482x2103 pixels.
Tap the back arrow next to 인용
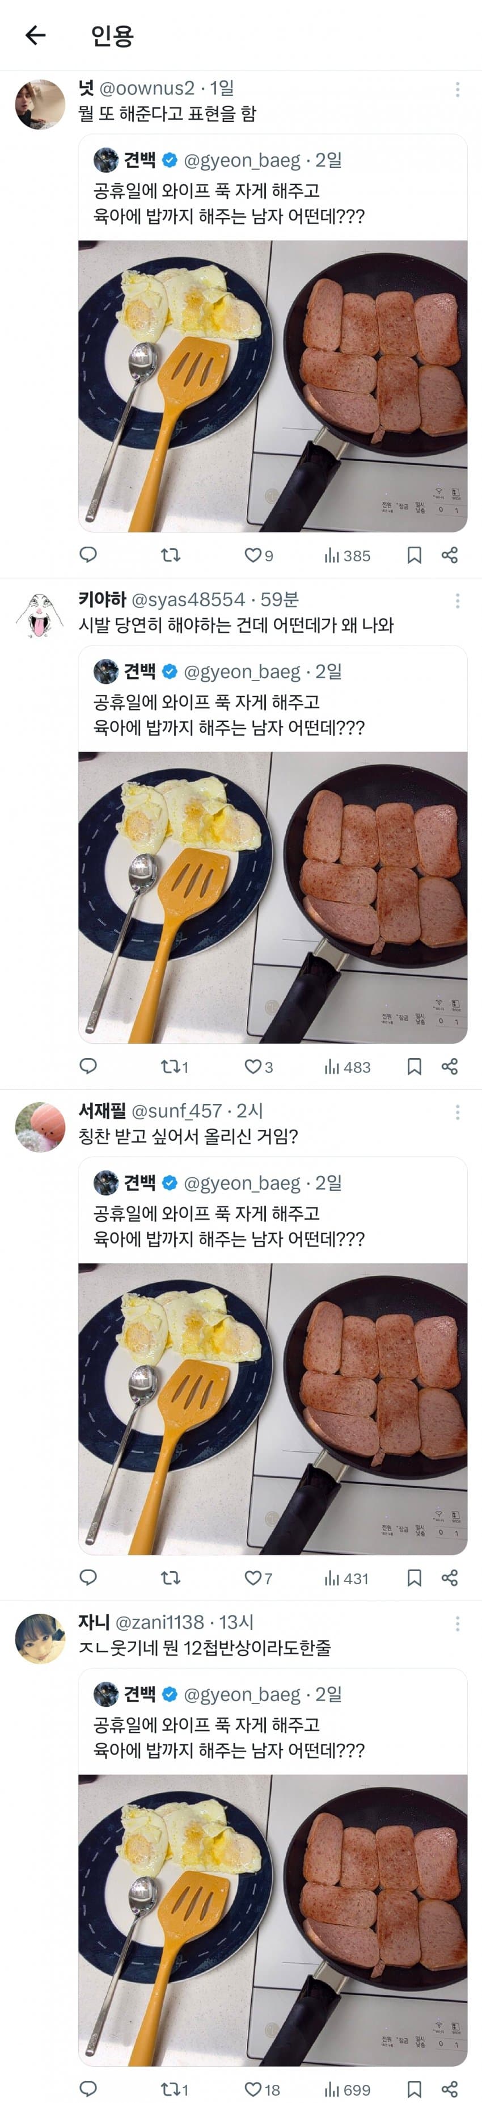click(x=35, y=35)
